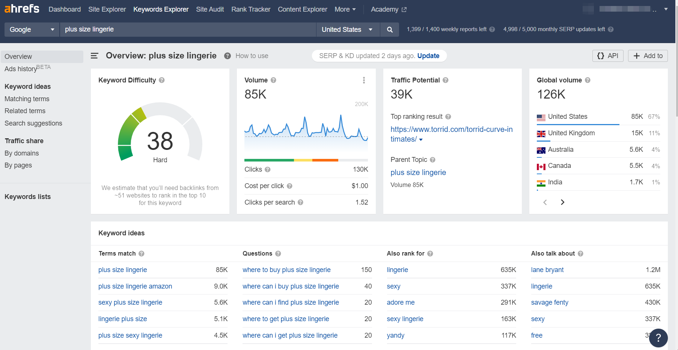
Task: Click the search volume trend chart
Action: 306,129
